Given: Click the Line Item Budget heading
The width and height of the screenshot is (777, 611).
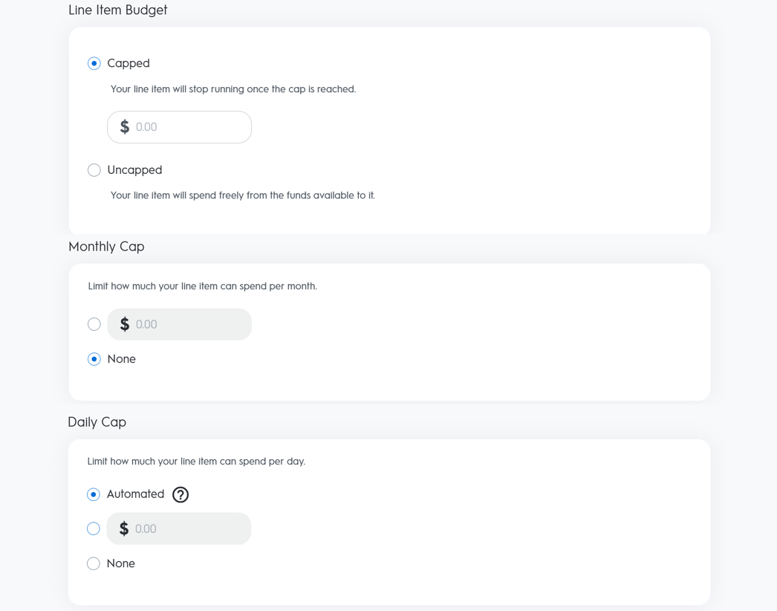Looking at the screenshot, I should [118, 10].
